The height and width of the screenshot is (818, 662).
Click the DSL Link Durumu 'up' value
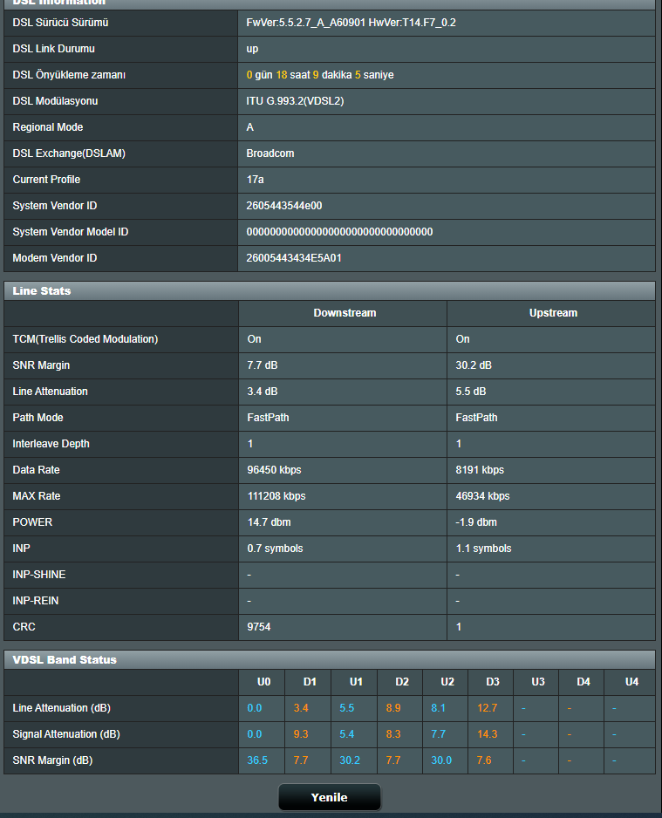click(252, 49)
